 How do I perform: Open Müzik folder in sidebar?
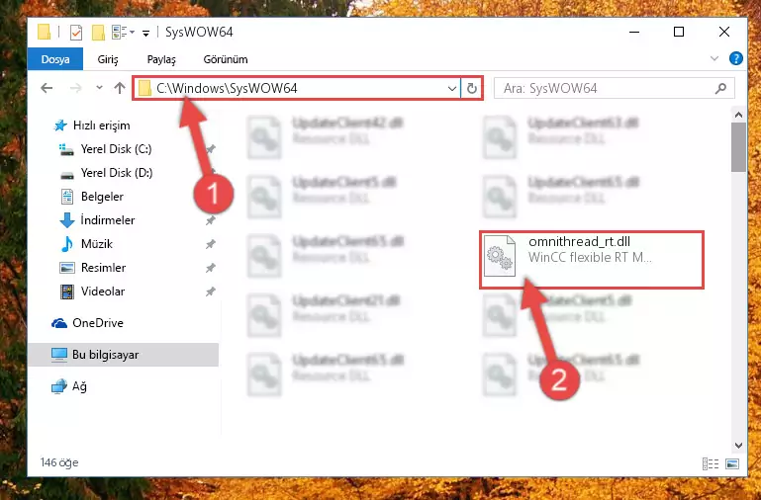(97, 244)
